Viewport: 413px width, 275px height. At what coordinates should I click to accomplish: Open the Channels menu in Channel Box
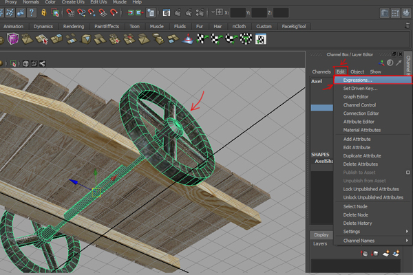pyautogui.click(x=321, y=71)
